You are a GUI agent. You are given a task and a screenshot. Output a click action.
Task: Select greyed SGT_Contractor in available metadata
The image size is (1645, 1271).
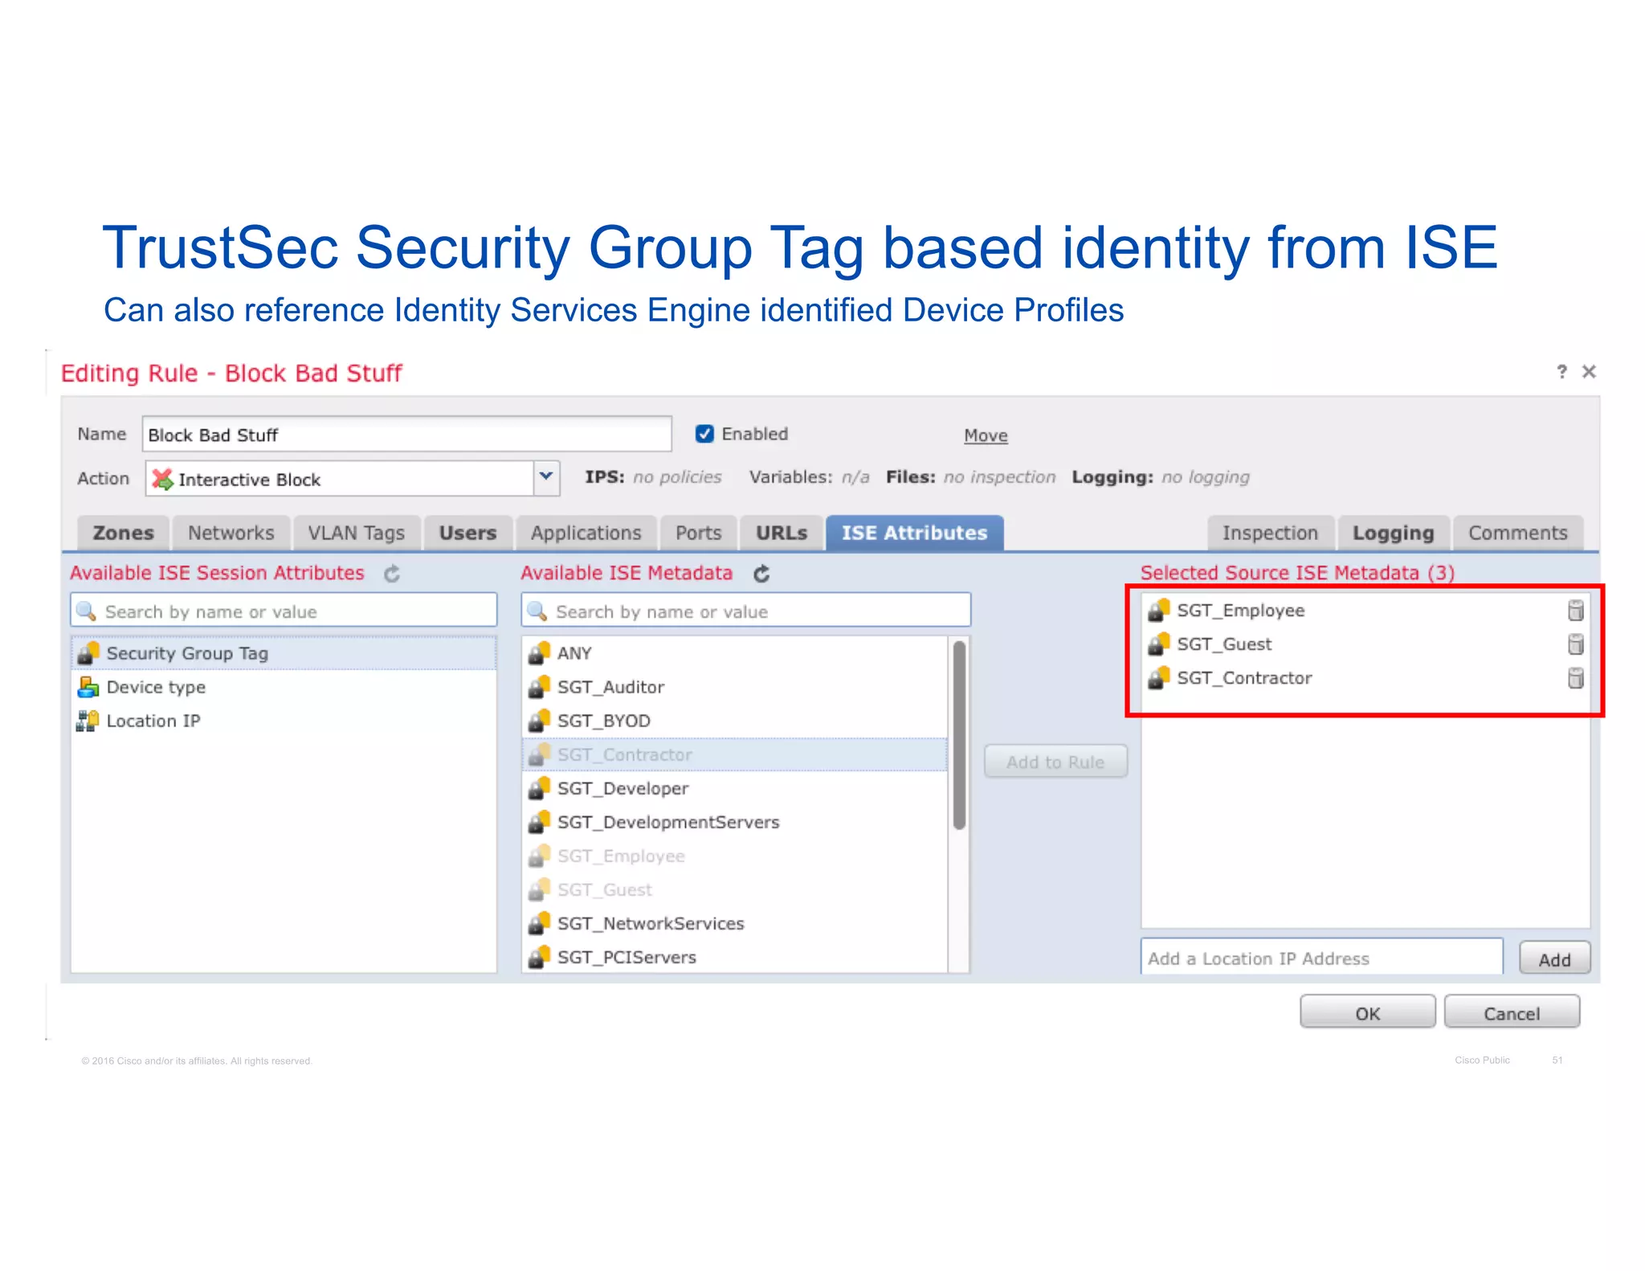pos(735,754)
